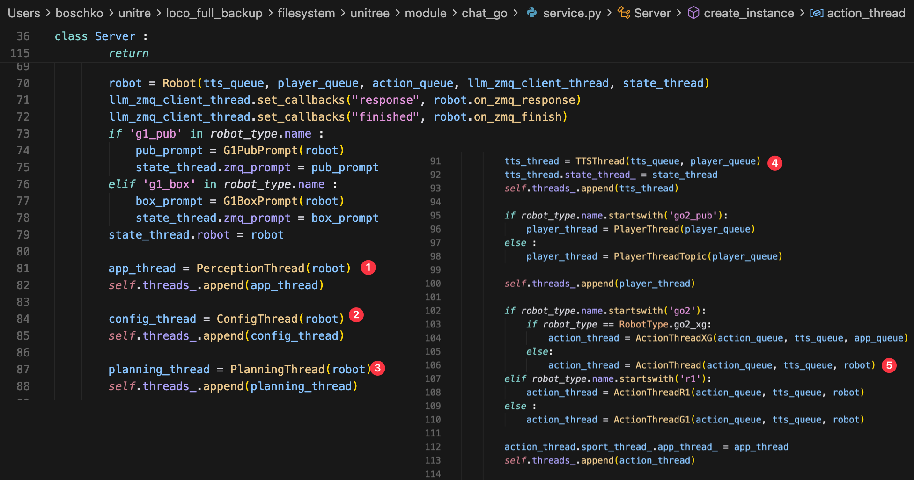Click 'state_thread_' attribute on line 92
The width and height of the screenshot is (914, 480).
pos(600,175)
